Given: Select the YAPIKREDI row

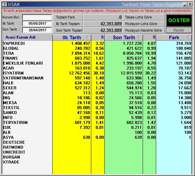Looking at the screenshot, I should tap(97, 44).
